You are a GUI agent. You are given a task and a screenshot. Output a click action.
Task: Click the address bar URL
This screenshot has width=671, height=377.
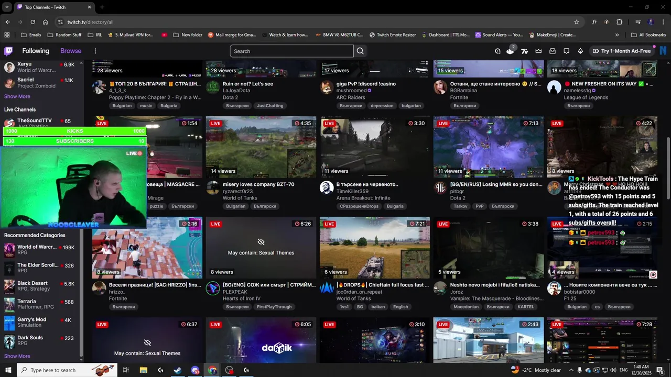pyautogui.click(x=90, y=22)
